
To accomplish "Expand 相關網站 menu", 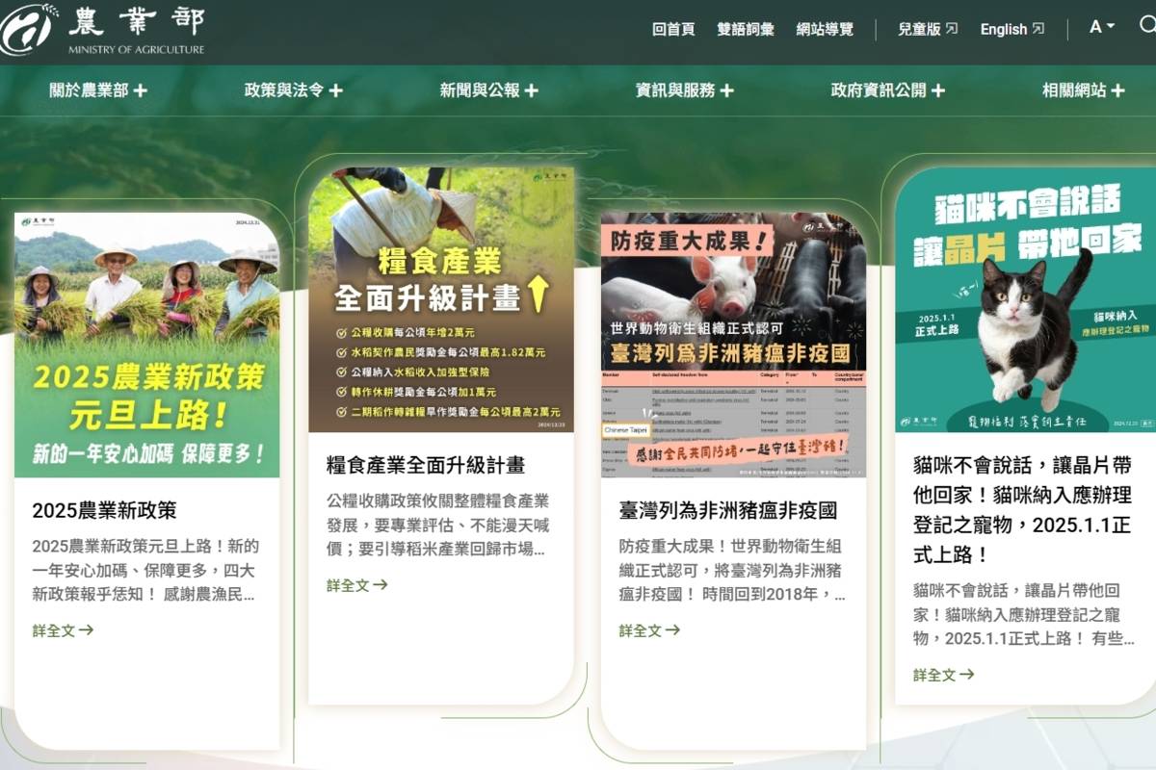I will [x=1084, y=90].
